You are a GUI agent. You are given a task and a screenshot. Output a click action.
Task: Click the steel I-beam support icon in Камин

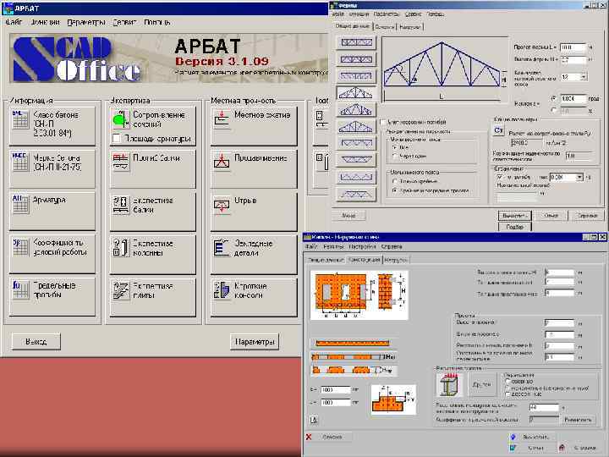[x=449, y=385]
